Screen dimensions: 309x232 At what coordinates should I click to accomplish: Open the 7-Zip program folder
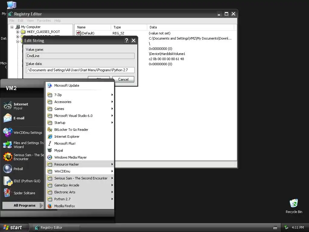point(80,95)
